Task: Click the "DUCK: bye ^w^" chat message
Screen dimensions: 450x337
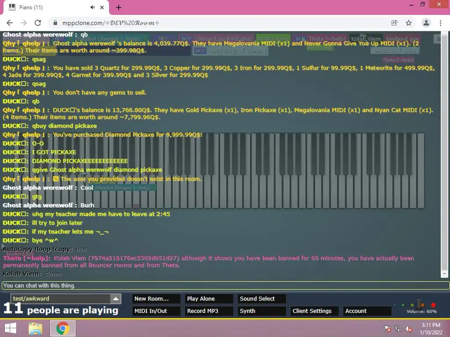Action: [30, 240]
